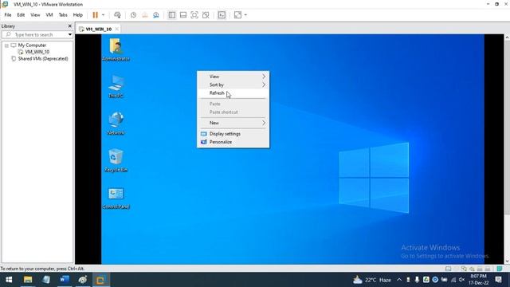The image size is (510, 287).
Task: Show hidden system tray icons chevron
Action: [x=399, y=280]
